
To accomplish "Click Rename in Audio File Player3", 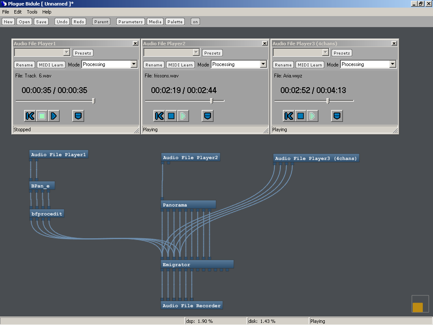I will coord(283,65).
